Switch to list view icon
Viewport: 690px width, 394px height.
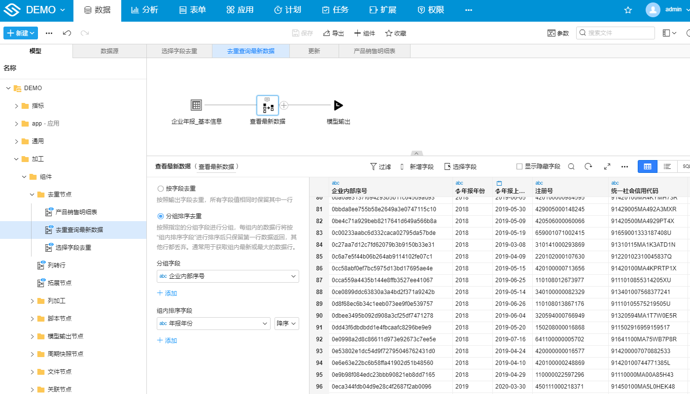click(x=667, y=166)
